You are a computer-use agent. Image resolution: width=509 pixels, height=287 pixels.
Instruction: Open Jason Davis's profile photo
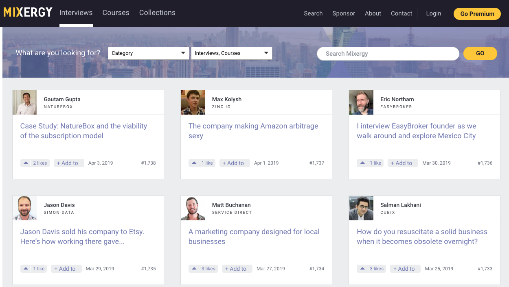[x=25, y=208]
